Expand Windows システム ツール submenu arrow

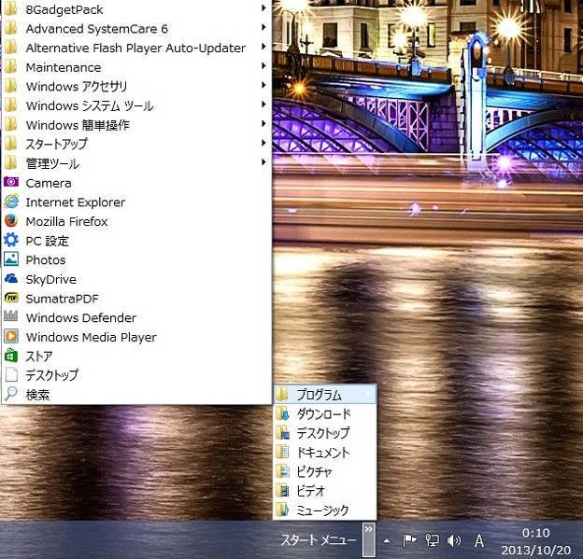tap(263, 105)
